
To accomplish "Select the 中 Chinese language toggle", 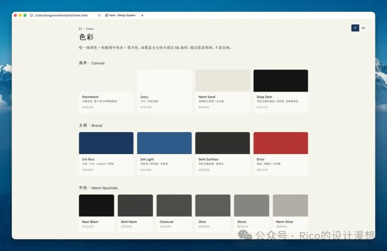I will [355, 28].
